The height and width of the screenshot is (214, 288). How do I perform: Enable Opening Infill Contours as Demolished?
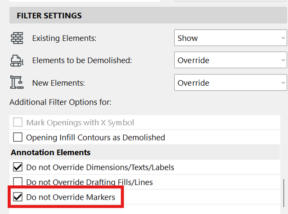coord(18,137)
